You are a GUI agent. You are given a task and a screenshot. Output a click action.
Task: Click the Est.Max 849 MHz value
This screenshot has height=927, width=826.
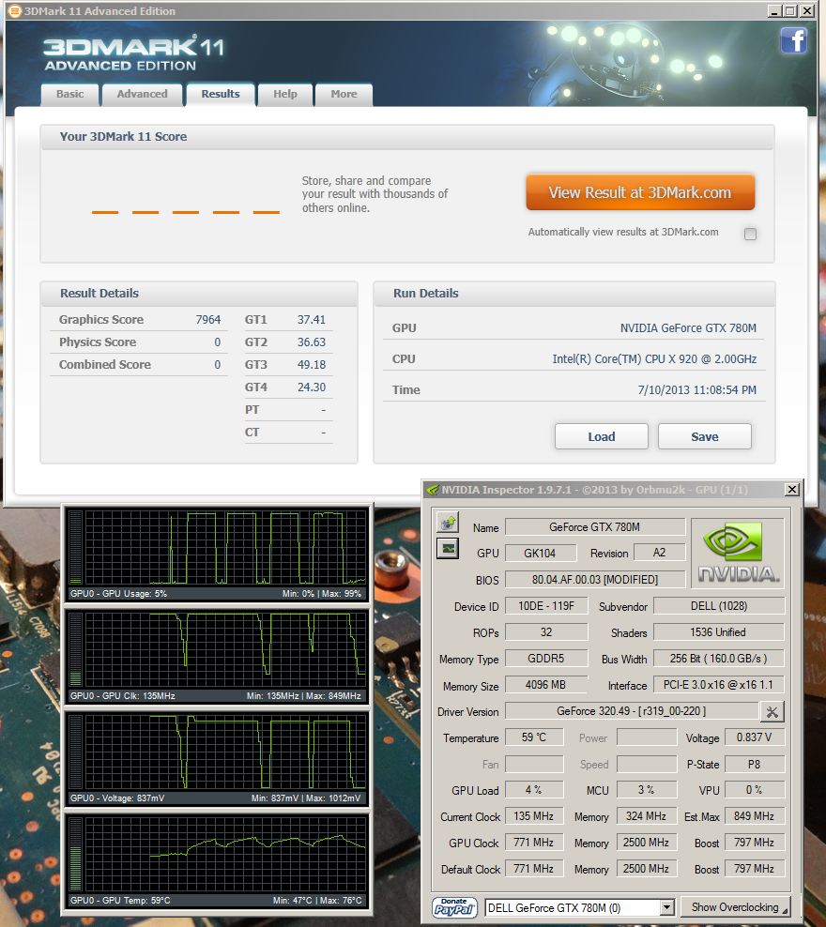point(754,816)
